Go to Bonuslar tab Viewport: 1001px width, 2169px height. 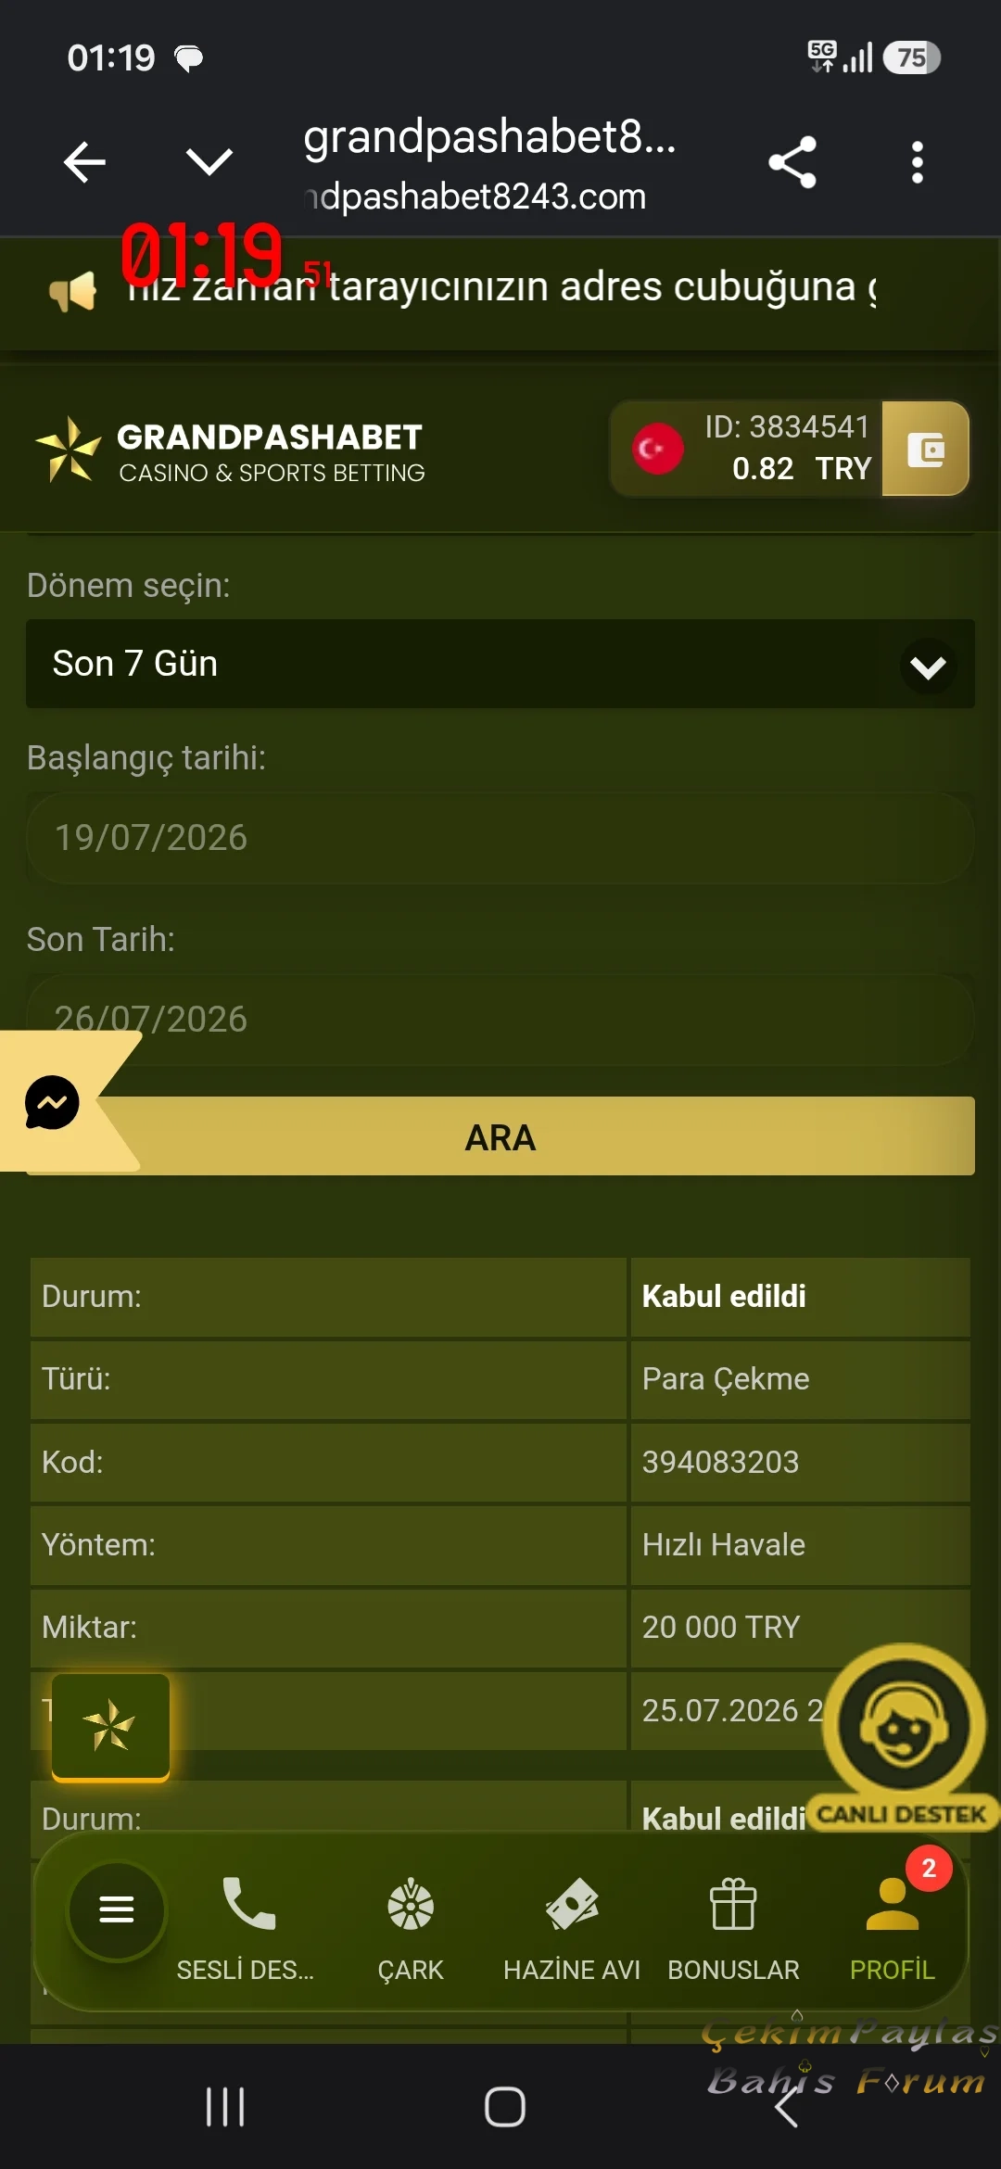[733, 1930]
